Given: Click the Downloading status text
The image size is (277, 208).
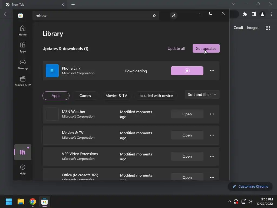Looking at the screenshot, I should [x=136, y=71].
